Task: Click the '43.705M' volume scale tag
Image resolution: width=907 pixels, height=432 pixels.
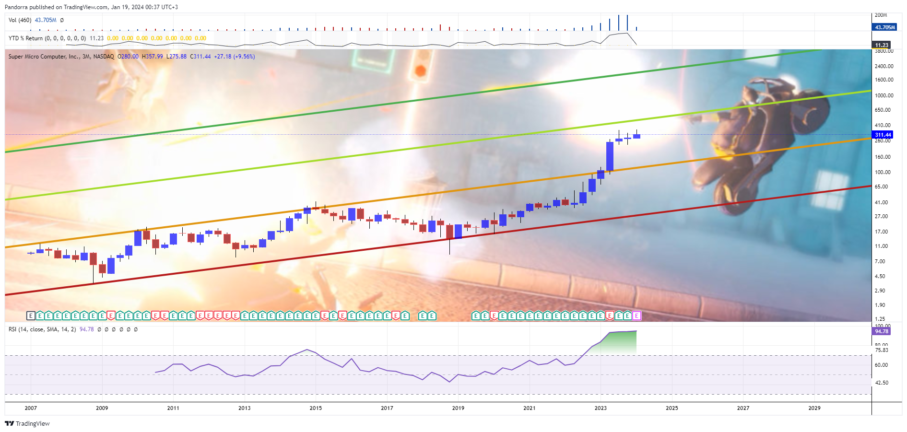Action: pos(884,27)
